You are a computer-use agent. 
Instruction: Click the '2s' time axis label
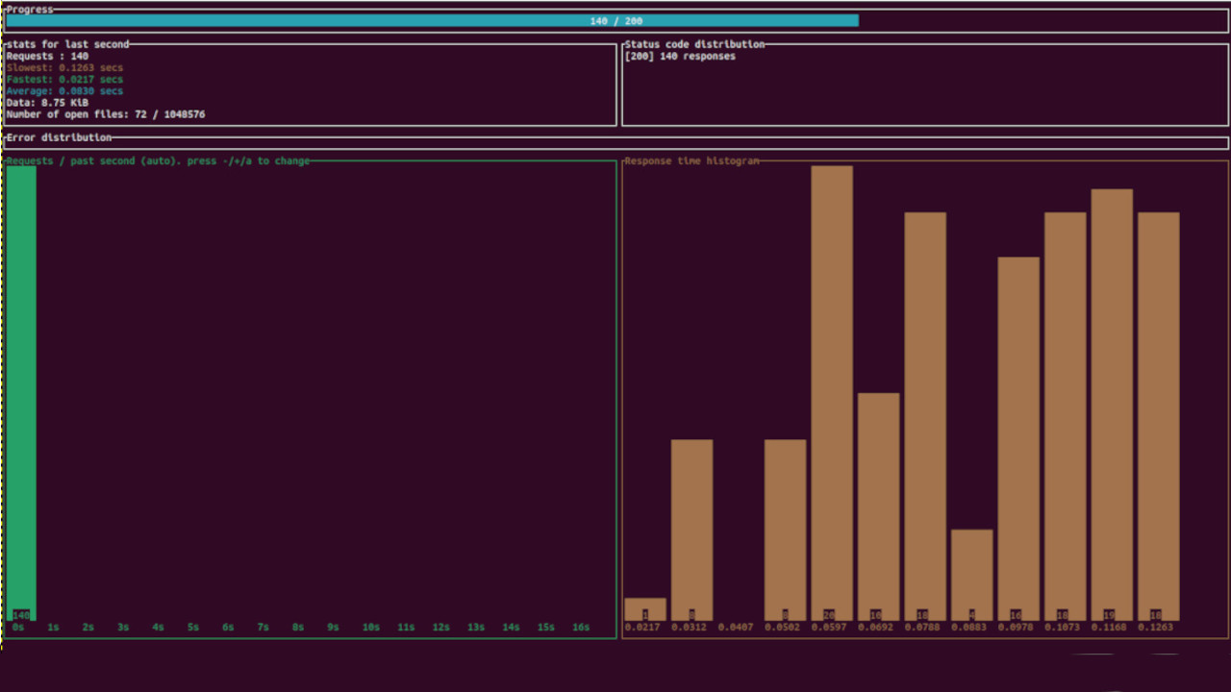88,627
